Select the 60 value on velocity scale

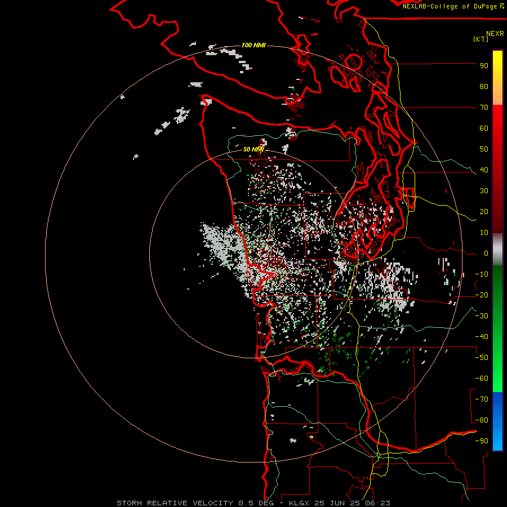(484, 128)
